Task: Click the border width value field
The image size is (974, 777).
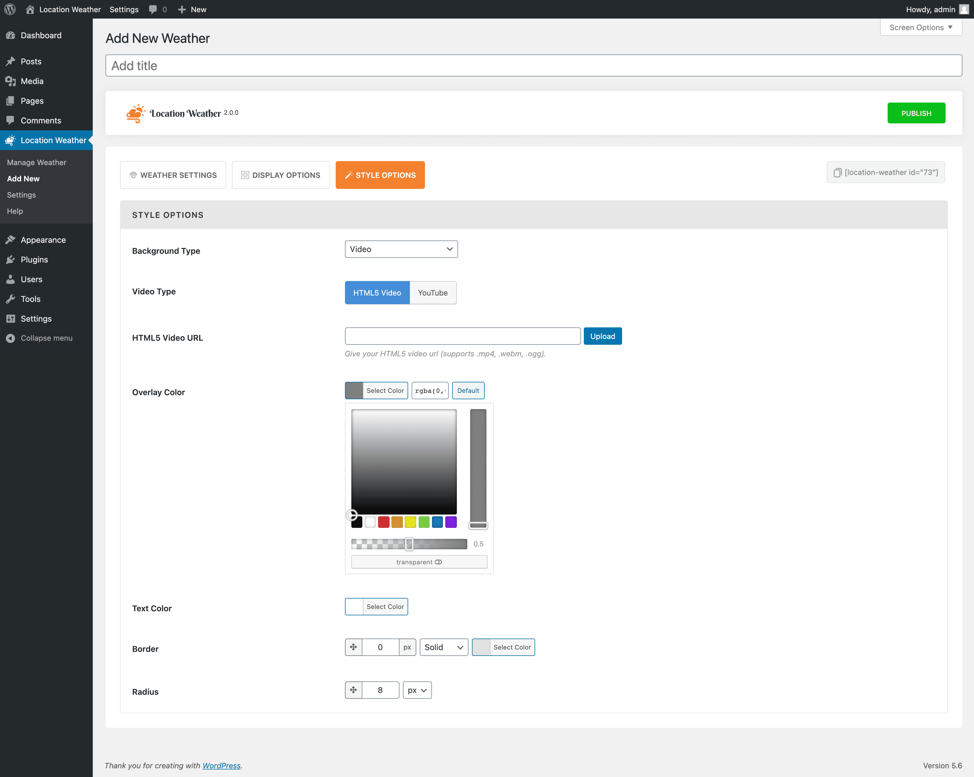Action: tap(380, 647)
